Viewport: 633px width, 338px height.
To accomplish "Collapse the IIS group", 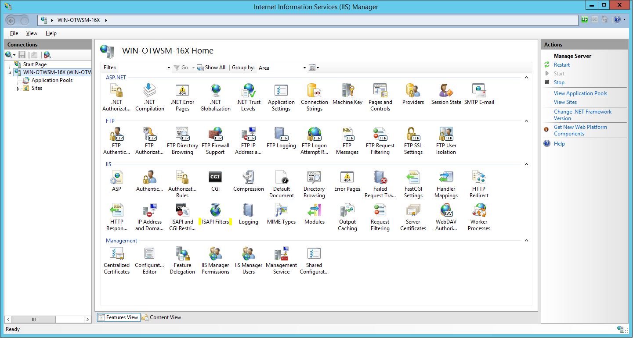I will [526, 164].
